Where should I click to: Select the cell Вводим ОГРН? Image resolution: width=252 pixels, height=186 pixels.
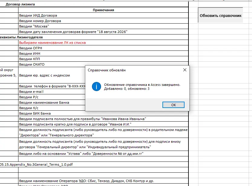pyautogui.click(x=103, y=48)
